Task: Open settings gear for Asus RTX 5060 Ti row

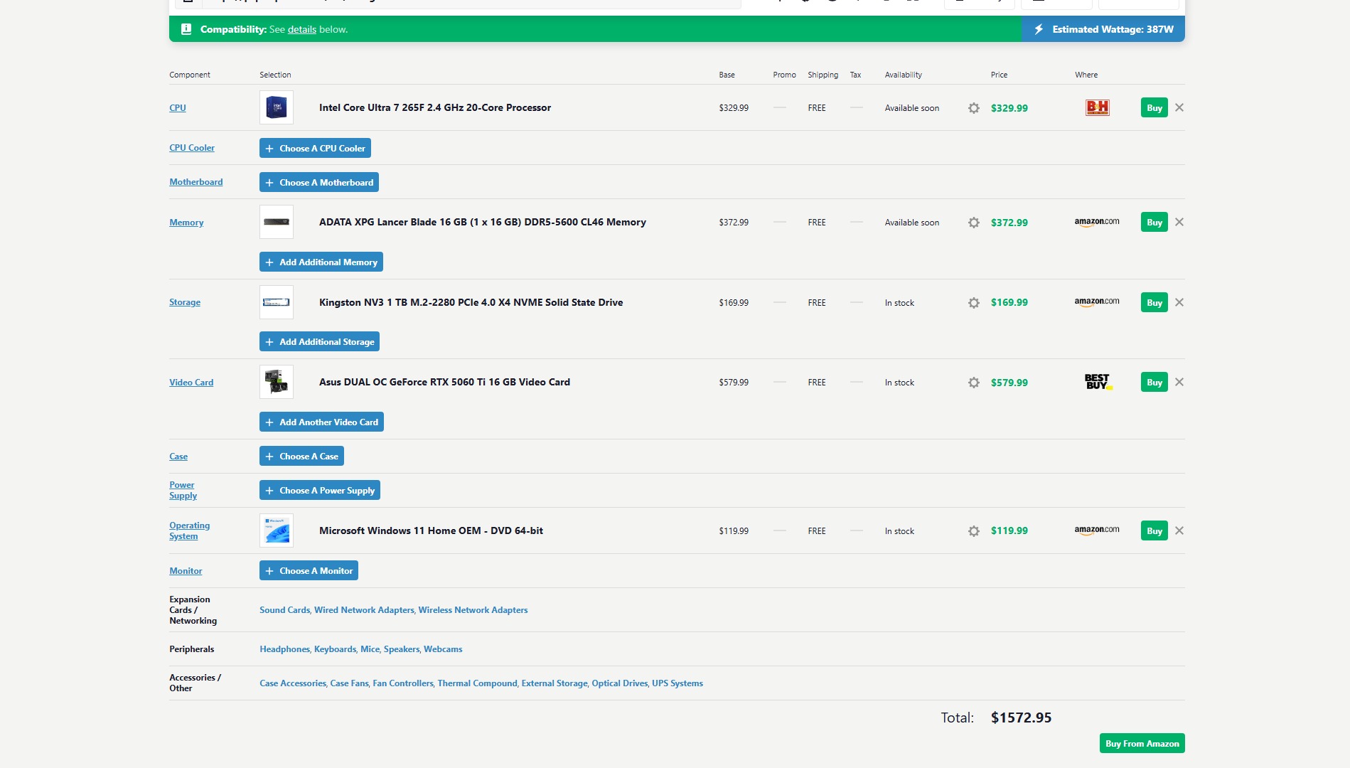Action: coord(974,383)
